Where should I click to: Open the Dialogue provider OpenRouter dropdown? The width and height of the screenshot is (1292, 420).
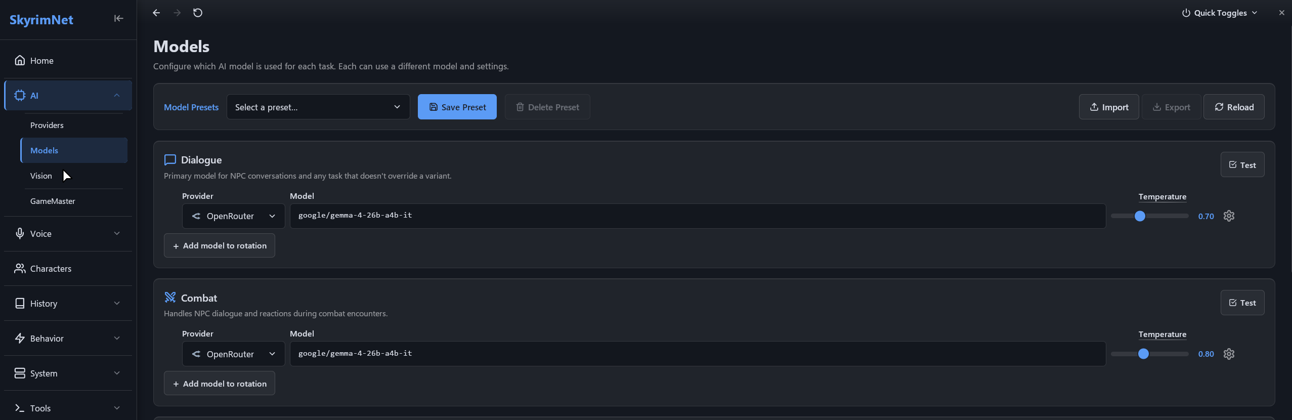pyautogui.click(x=233, y=216)
